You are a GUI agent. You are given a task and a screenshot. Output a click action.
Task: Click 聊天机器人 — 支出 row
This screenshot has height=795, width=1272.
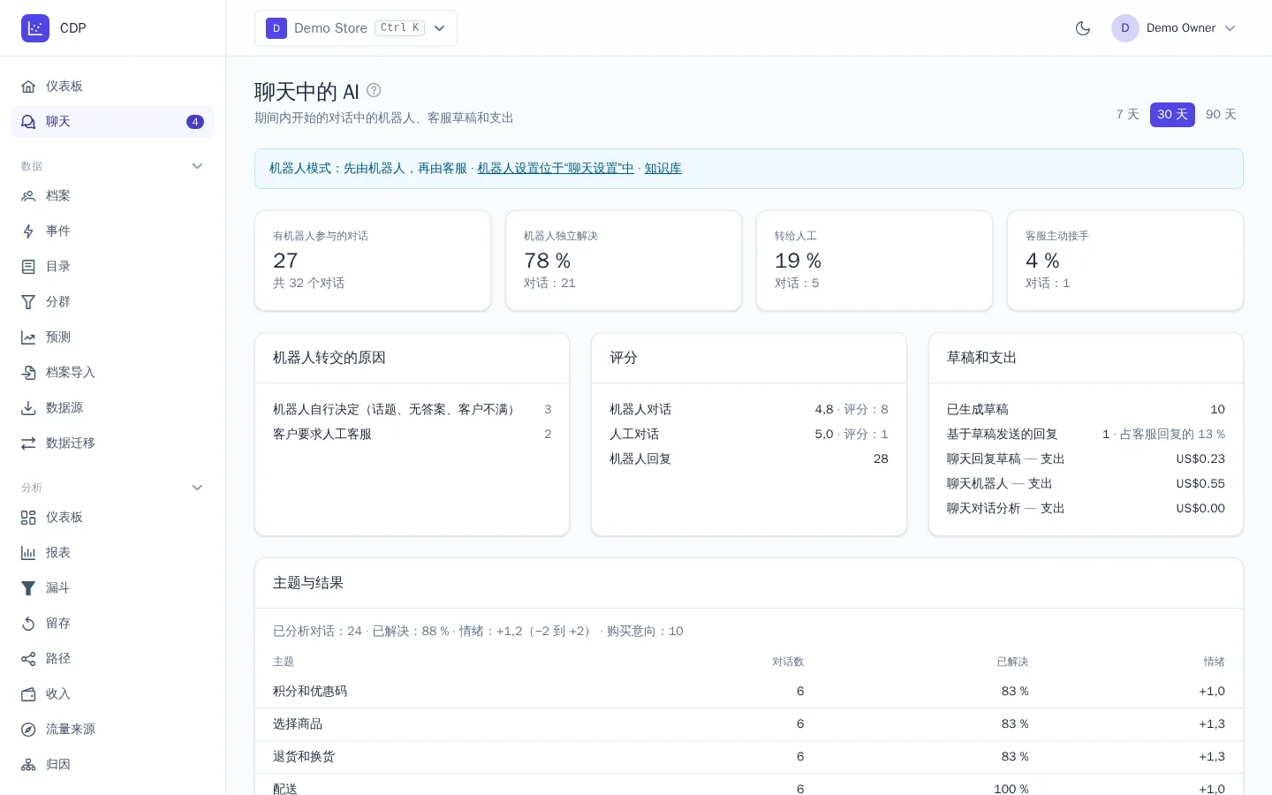pyautogui.click(x=1086, y=484)
